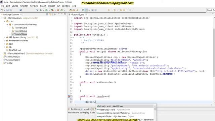Image resolution: width=215 pixels, height=121 pixels.
Task: Click the Search flashlight toolbar icon
Action: pyautogui.click(x=77, y=10)
